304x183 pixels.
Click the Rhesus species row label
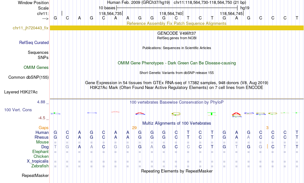pos(41,137)
